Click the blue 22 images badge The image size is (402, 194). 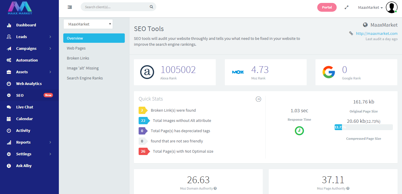pos(144,120)
